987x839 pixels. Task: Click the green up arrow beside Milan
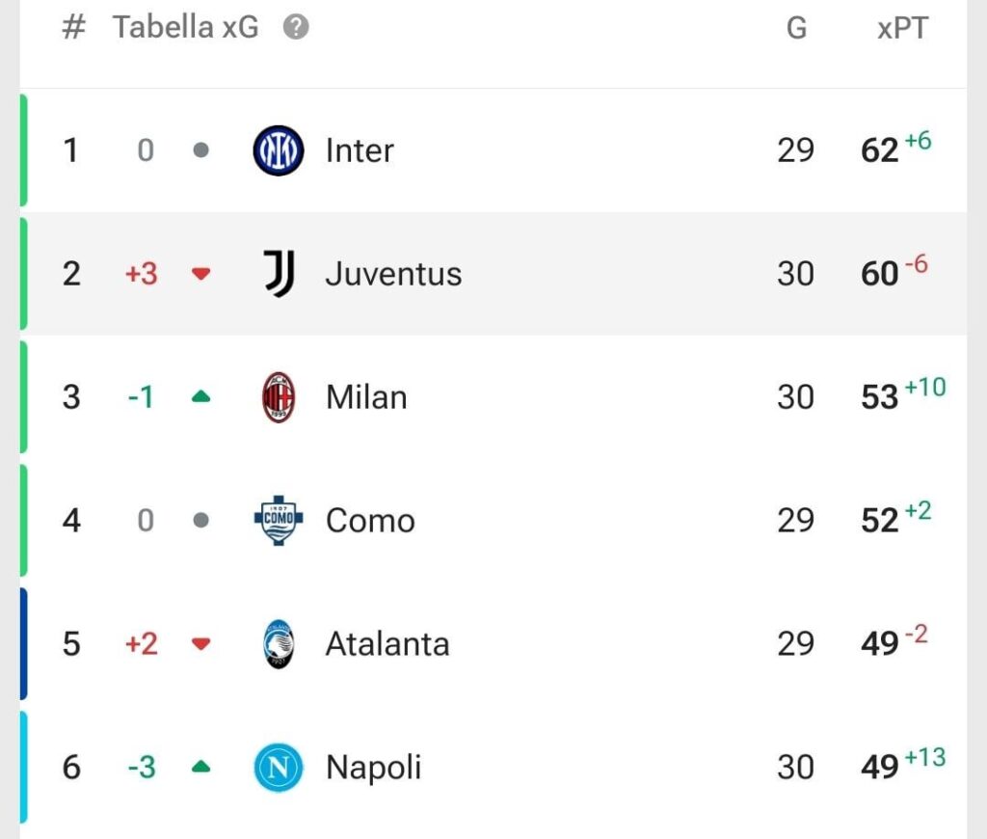coord(201,396)
